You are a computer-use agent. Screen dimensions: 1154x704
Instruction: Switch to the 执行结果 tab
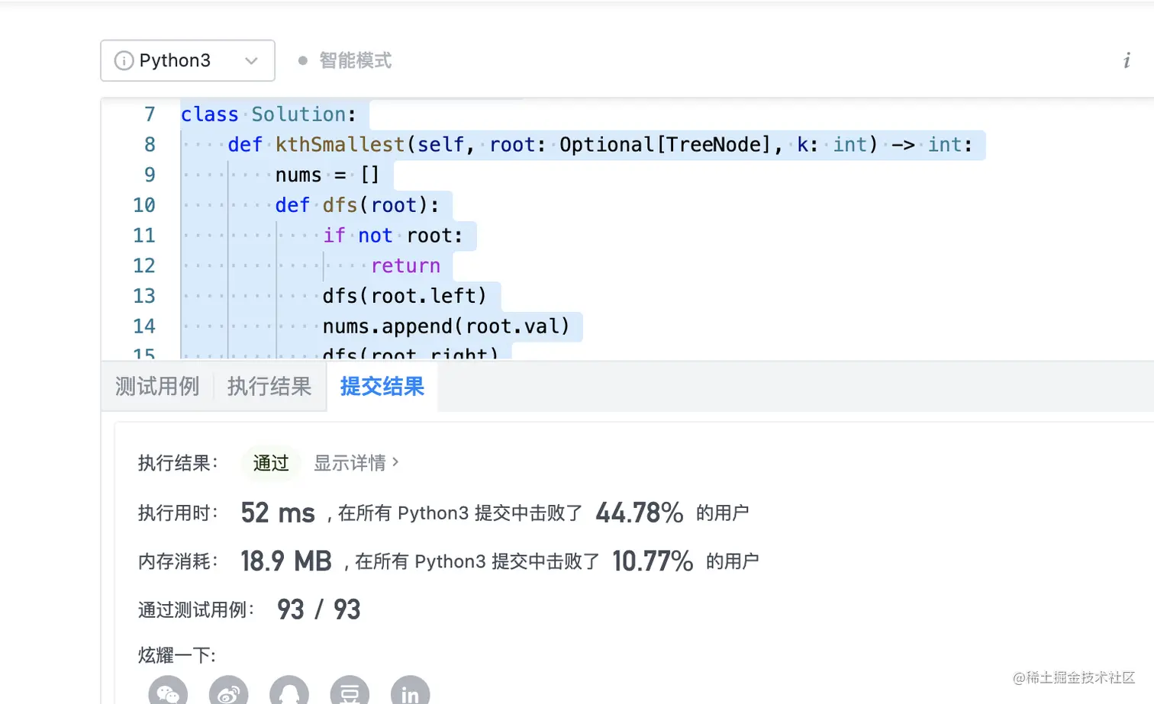tap(269, 387)
